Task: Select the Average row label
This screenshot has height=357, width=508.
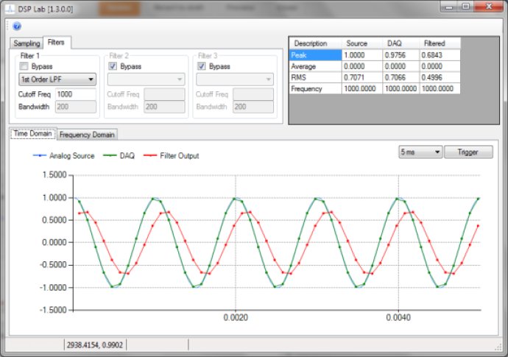Action: pos(316,66)
